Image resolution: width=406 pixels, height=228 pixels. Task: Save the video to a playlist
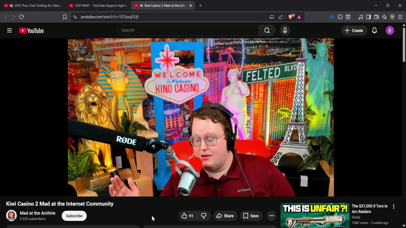pyautogui.click(x=251, y=216)
